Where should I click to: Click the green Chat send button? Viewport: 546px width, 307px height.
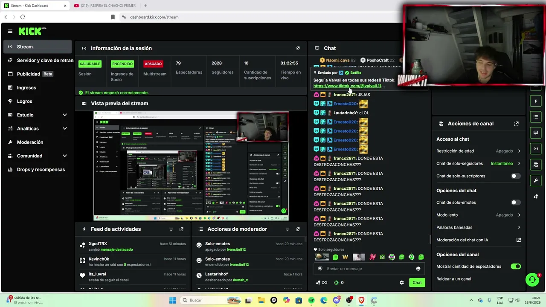(417, 282)
